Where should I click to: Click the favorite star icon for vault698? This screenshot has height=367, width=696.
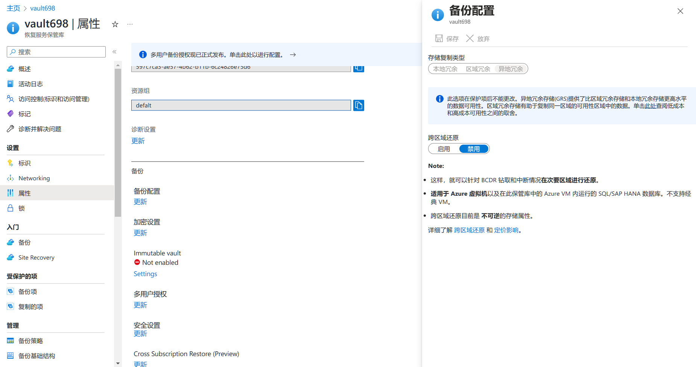click(x=115, y=24)
